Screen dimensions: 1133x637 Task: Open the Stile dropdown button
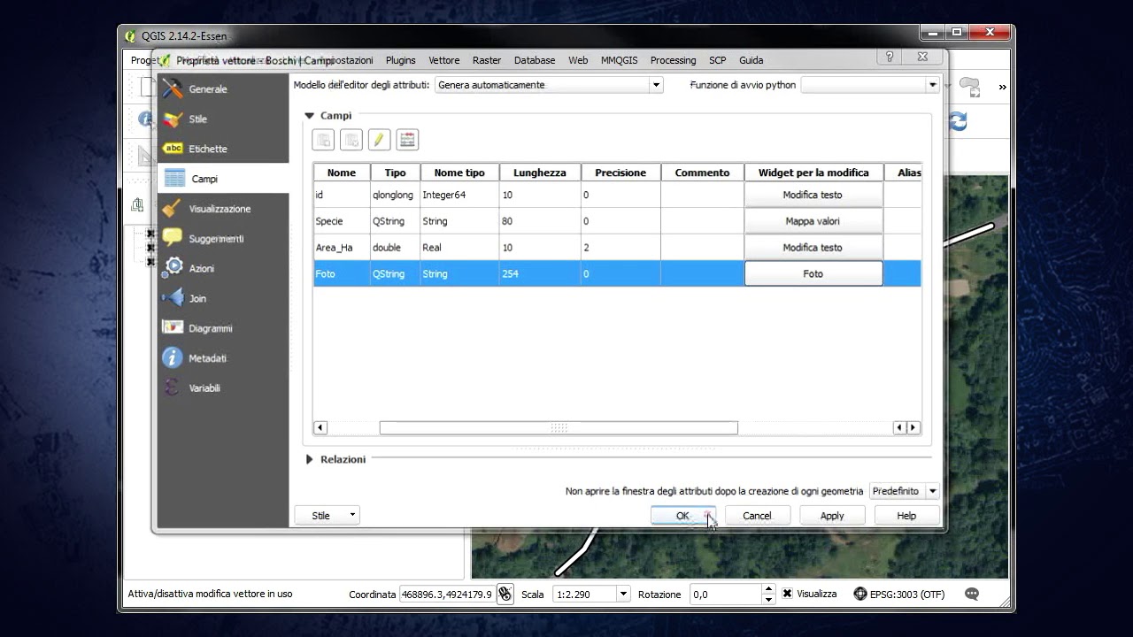pyautogui.click(x=327, y=516)
